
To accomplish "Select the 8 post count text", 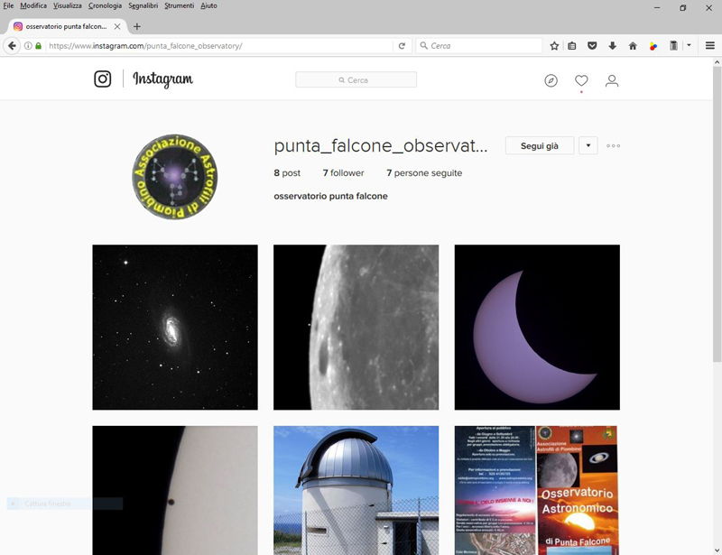I will point(287,173).
